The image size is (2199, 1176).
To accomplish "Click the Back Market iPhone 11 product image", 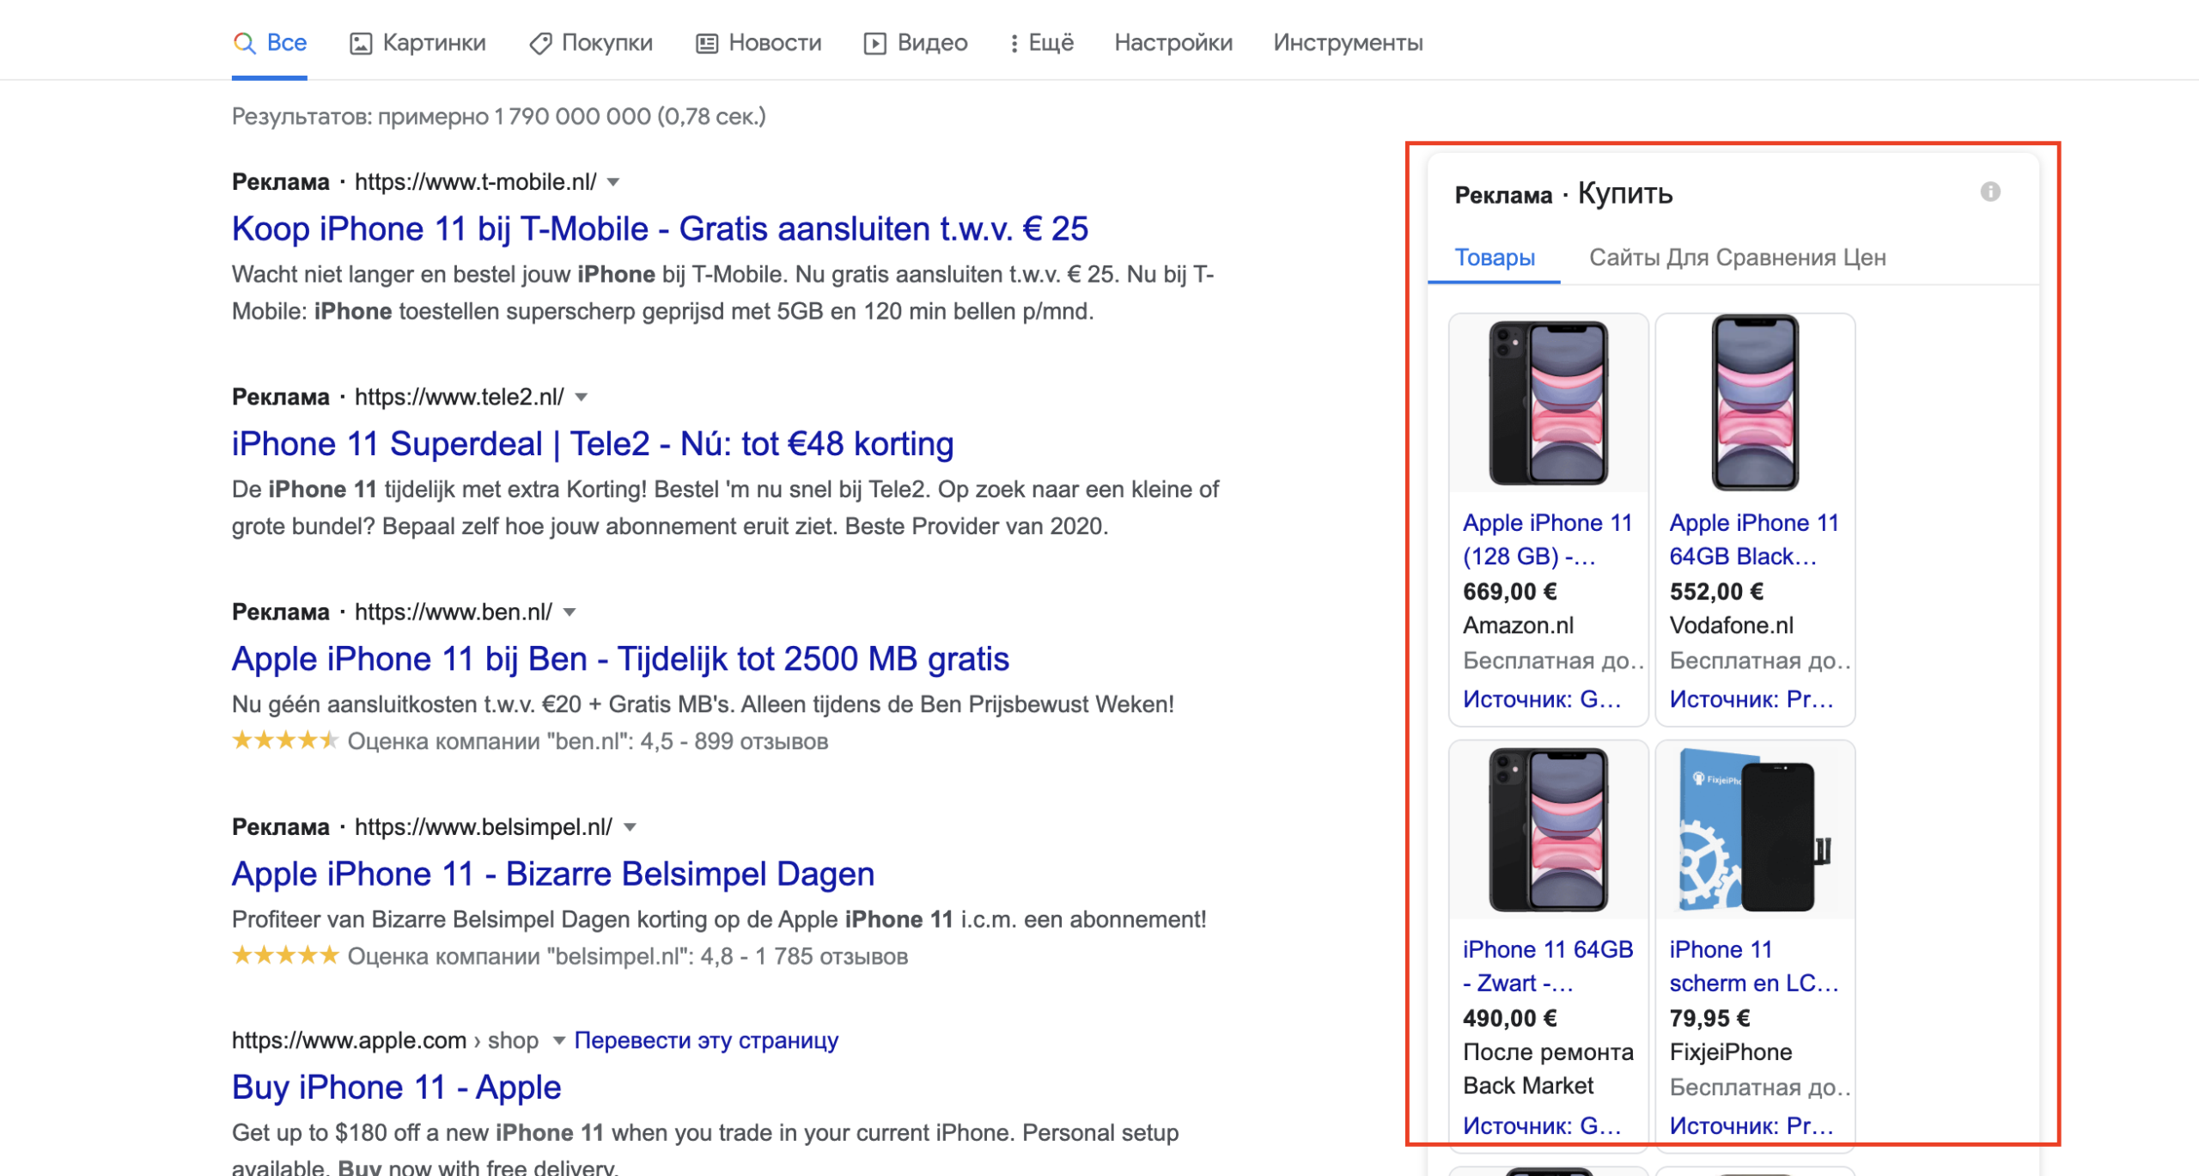I will 1548,830.
